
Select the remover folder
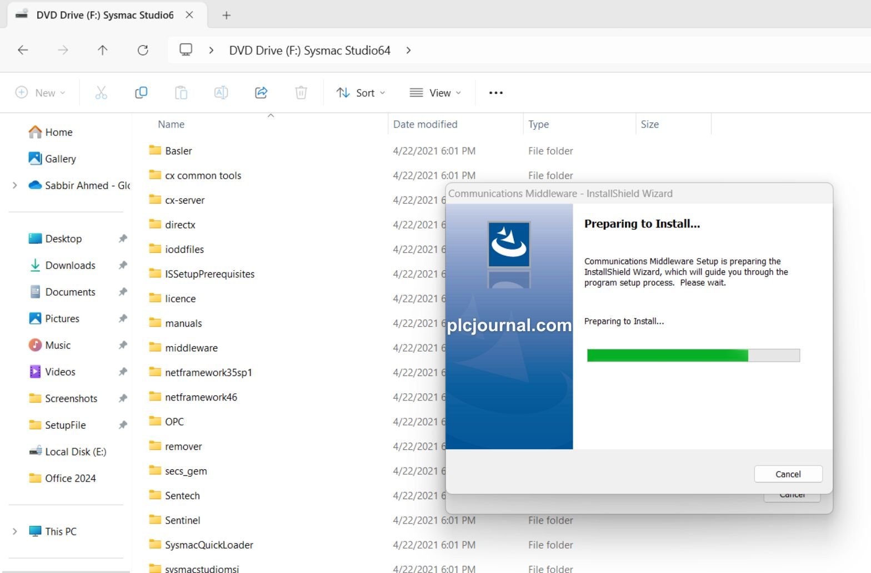[x=176, y=447]
